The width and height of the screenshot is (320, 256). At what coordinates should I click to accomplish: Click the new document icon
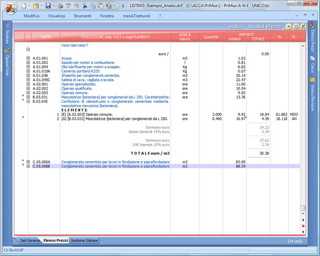pyautogui.click(x=24, y=6)
